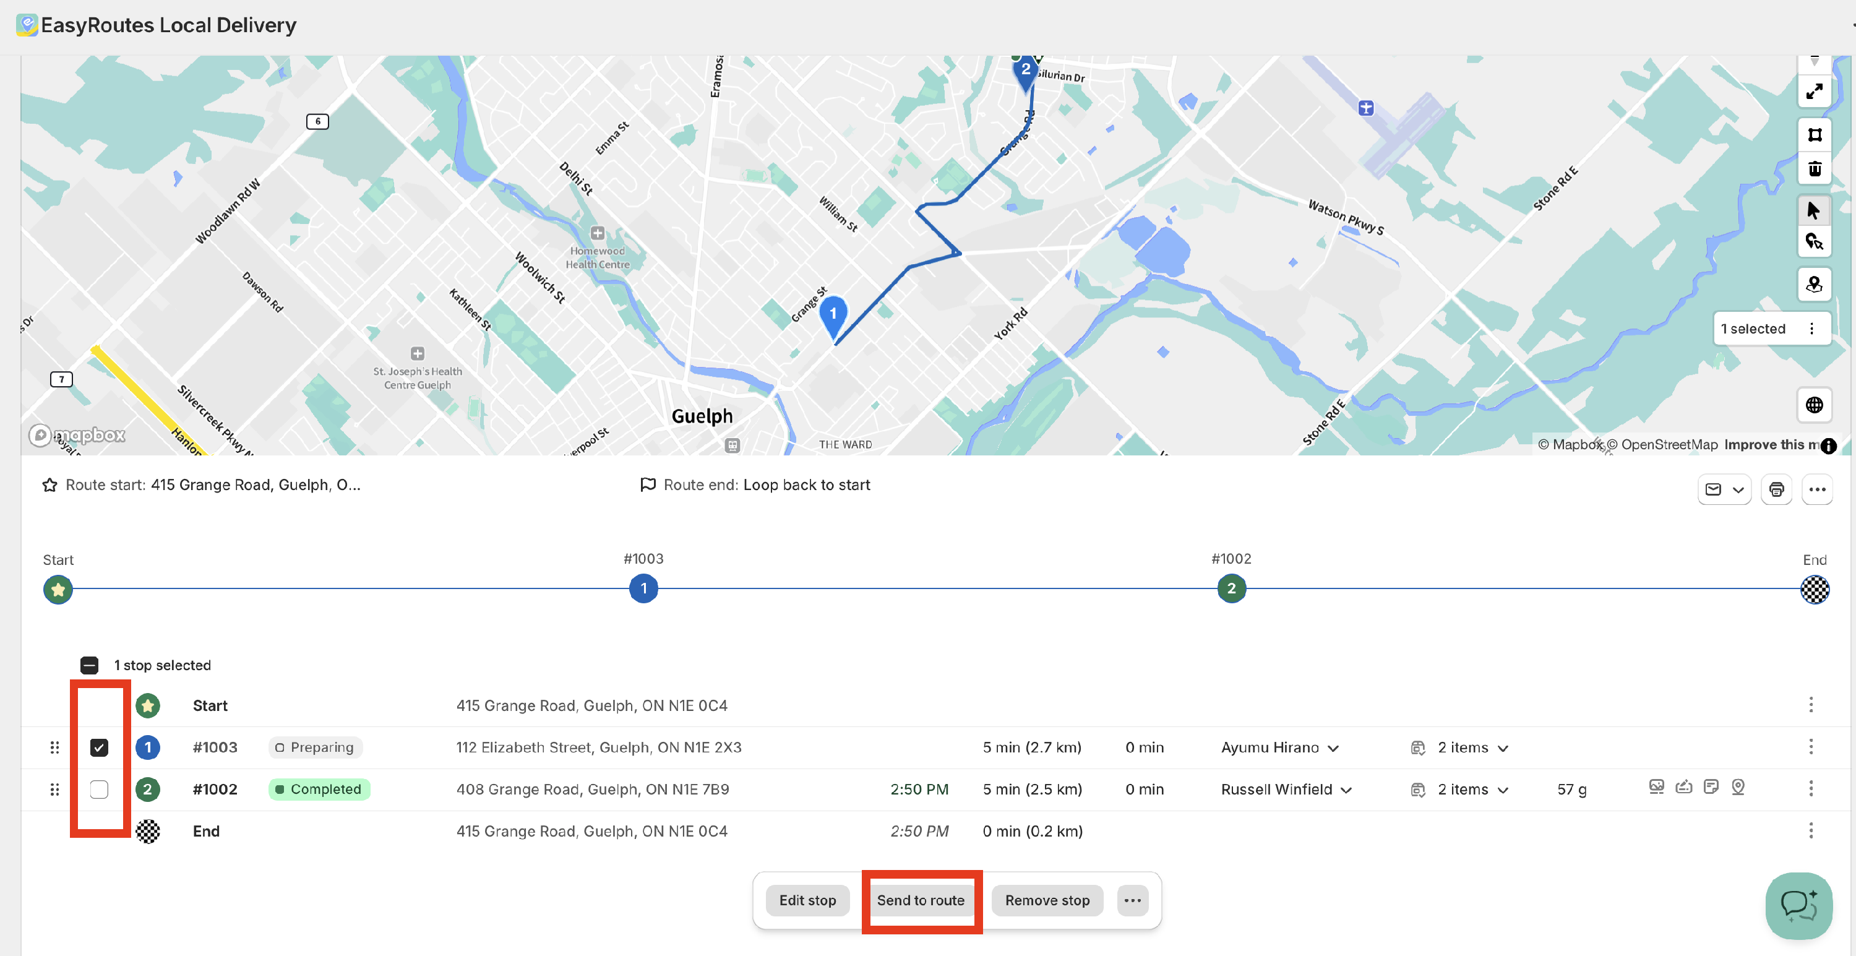Click the trash icon in map controls
1856x956 pixels.
(x=1813, y=170)
